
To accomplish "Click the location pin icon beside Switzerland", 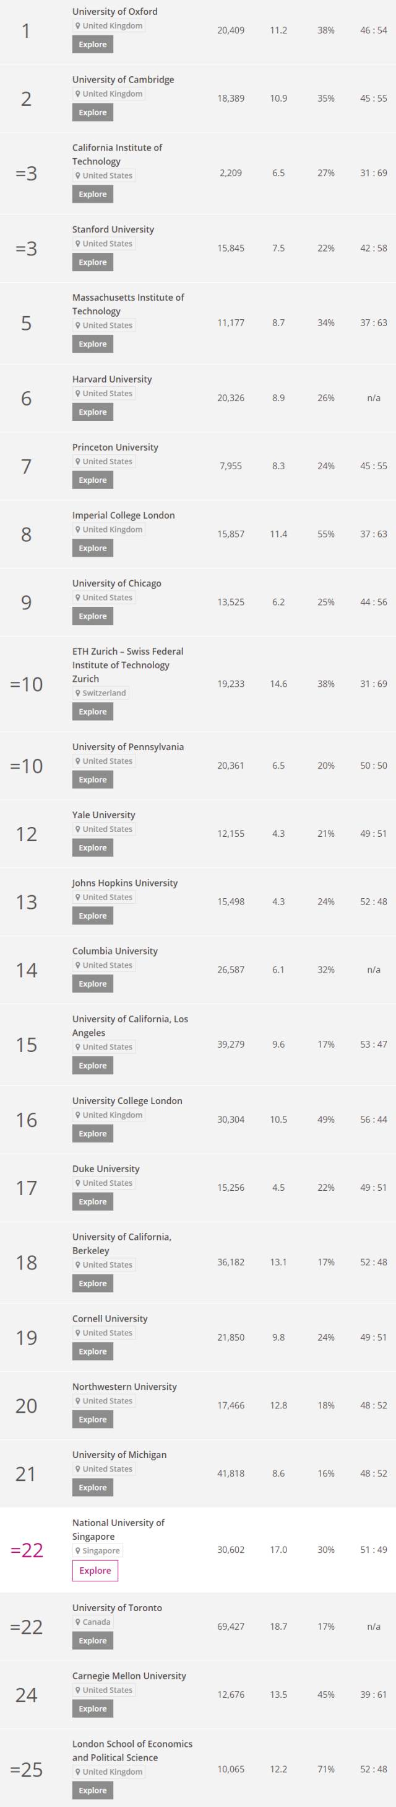I will pos(78,693).
